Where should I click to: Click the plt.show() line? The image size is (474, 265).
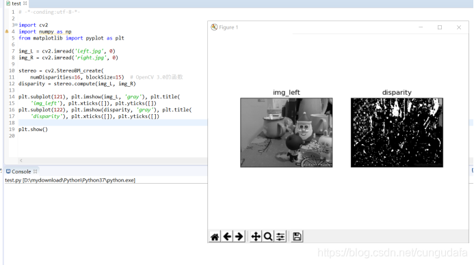click(34, 129)
